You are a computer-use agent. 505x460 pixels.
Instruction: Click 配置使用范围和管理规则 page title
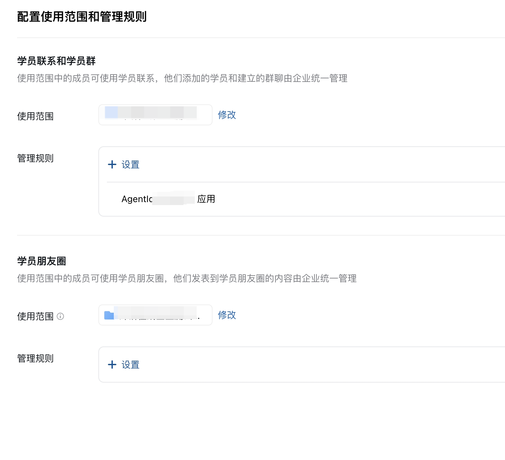pos(82,17)
